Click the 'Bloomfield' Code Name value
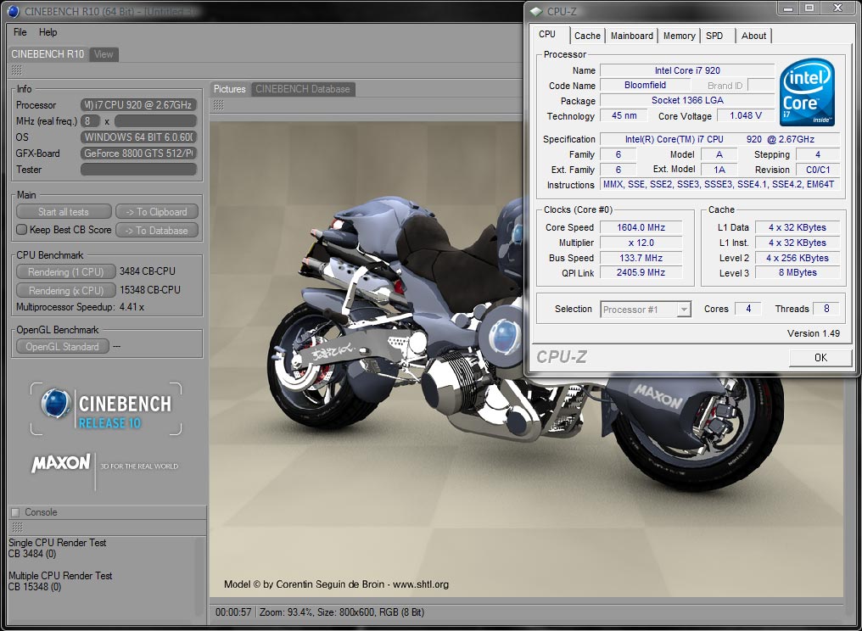This screenshot has height=631, width=862. point(646,85)
